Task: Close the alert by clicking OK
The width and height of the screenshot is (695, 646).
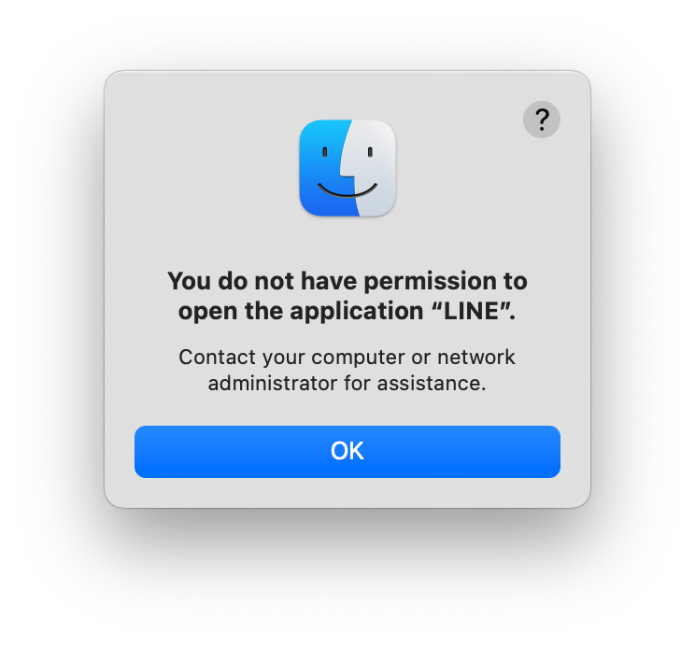Action: click(347, 452)
